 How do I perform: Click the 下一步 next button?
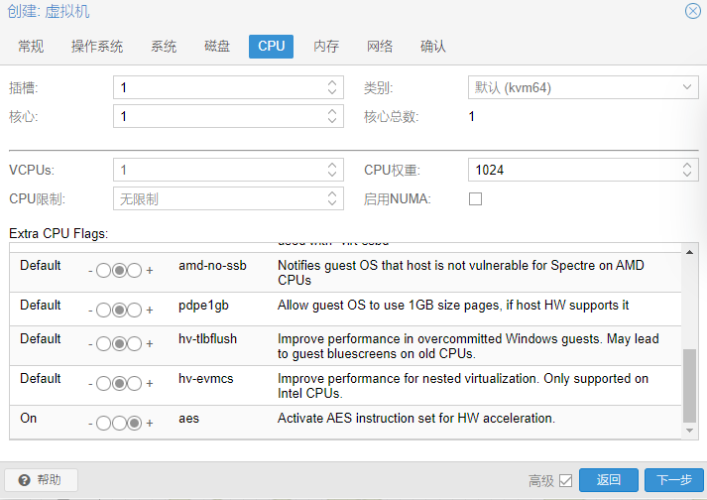click(x=673, y=480)
